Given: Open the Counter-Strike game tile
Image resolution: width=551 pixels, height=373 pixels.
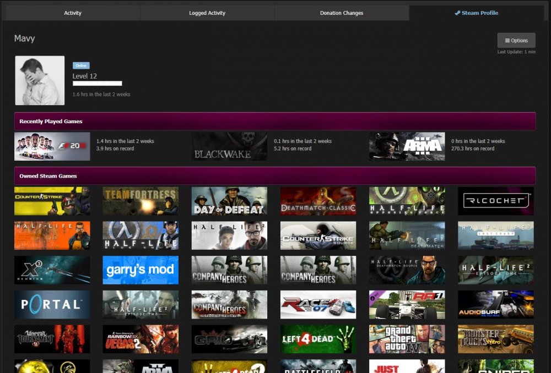Looking at the screenshot, I should [x=52, y=201].
